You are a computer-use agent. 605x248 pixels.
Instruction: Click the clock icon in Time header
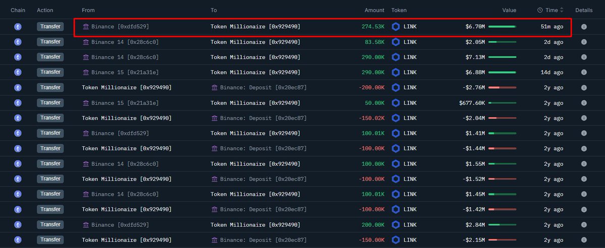[540, 10]
